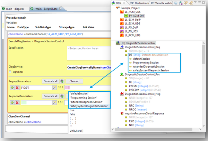Select safetySystemDiagnosticSession value in ODX tree

point(151,70)
